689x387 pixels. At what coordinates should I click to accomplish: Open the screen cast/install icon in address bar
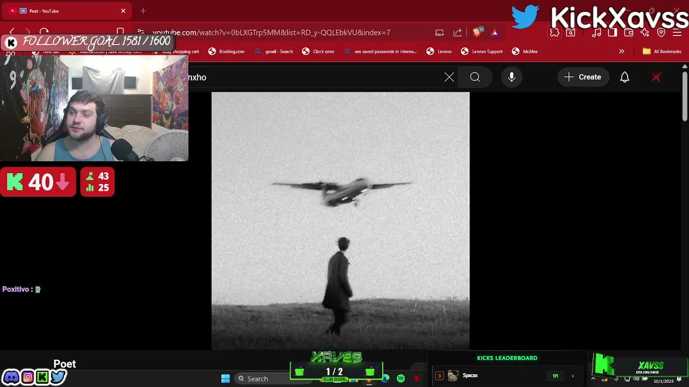[x=440, y=33]
